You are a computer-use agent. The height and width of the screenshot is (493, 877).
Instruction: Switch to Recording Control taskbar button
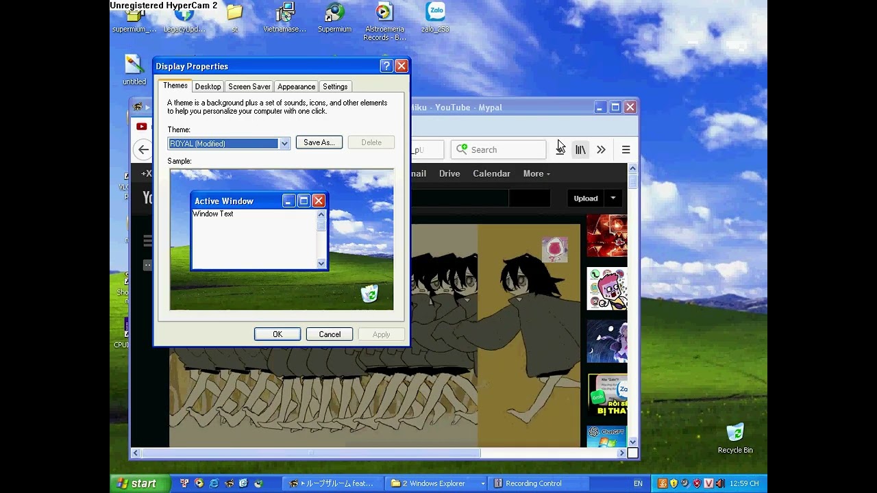tap(539, 483)
